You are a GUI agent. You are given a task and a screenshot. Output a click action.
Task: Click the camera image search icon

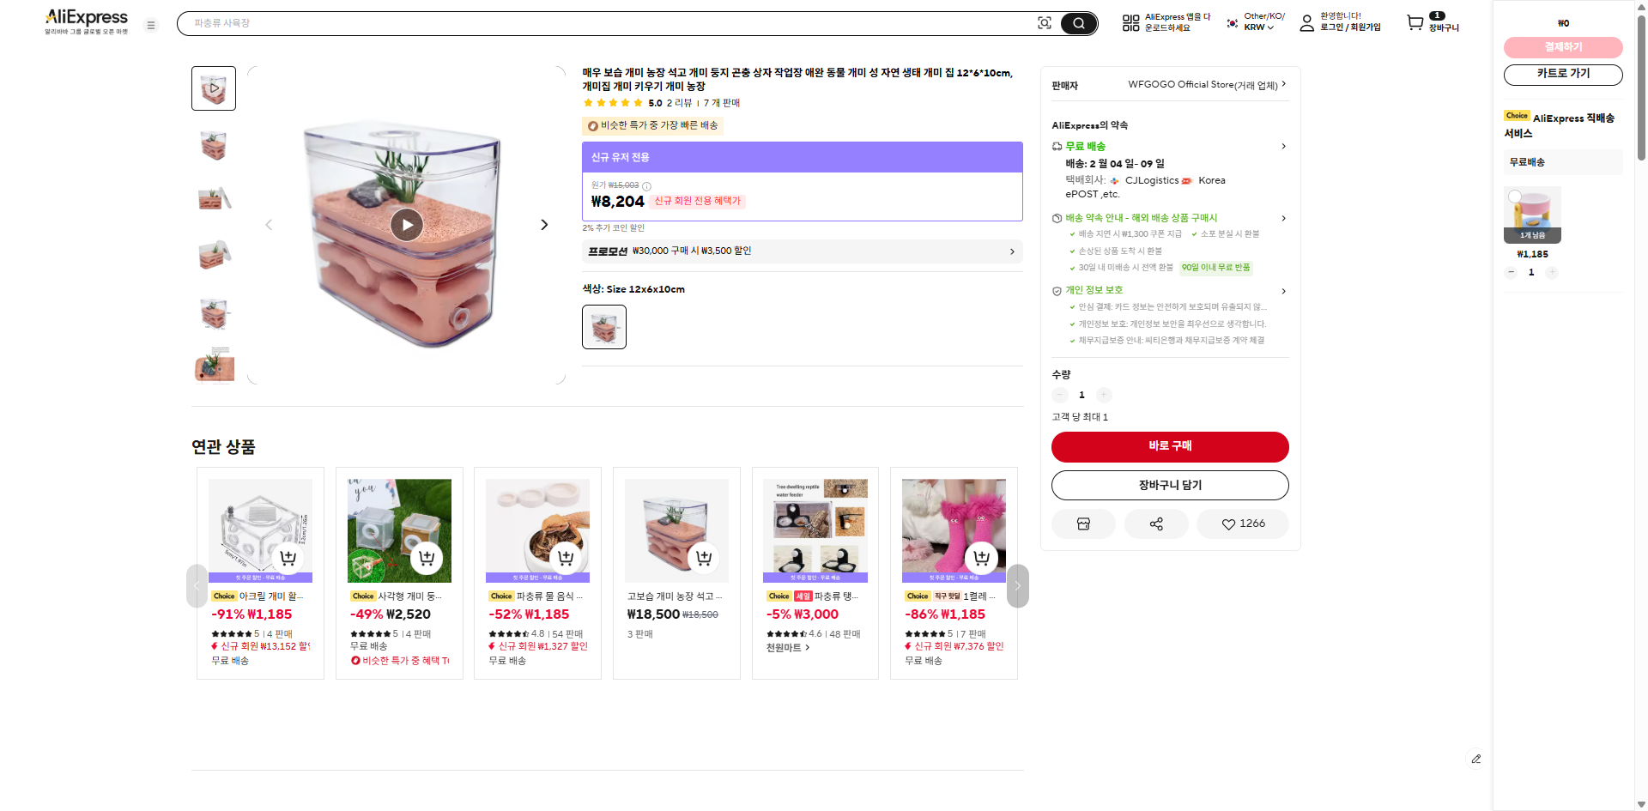click(x=1044, y=23)
